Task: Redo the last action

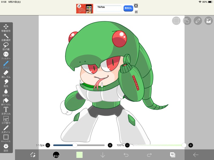Action: click(x=149, y=155)
